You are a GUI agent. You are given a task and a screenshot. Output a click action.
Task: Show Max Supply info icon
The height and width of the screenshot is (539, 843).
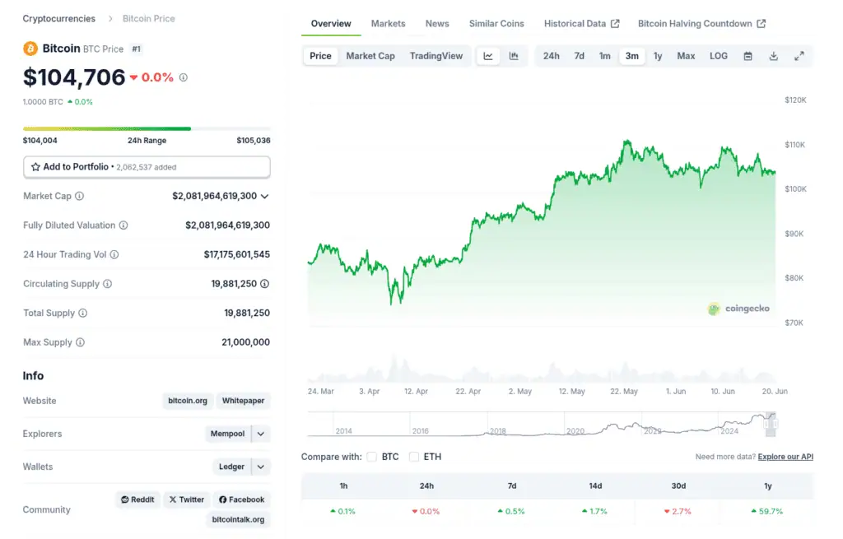pyautogui.click(x=80, y=342)
